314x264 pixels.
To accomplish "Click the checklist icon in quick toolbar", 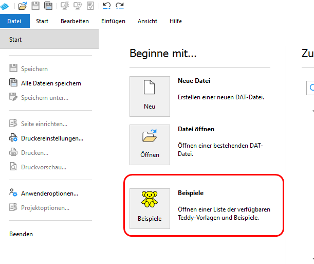I will pyautogui.click(x=90, y=6).
